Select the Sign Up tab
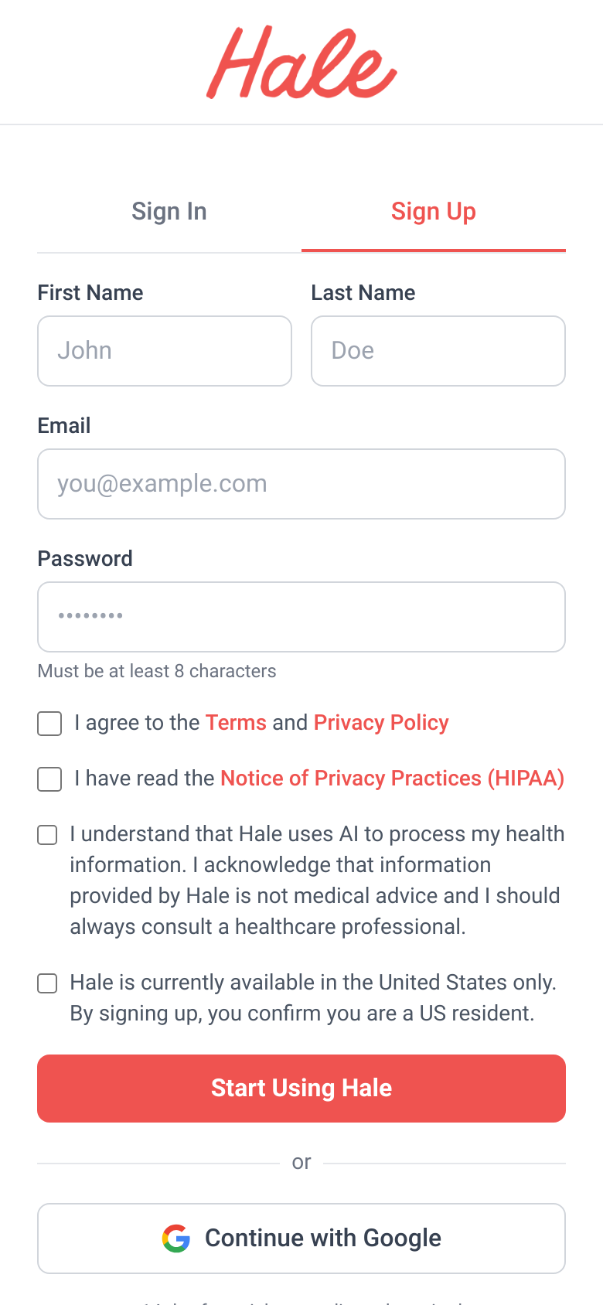Viewport: 603px width, 1305px height. [x=434, y=211]
